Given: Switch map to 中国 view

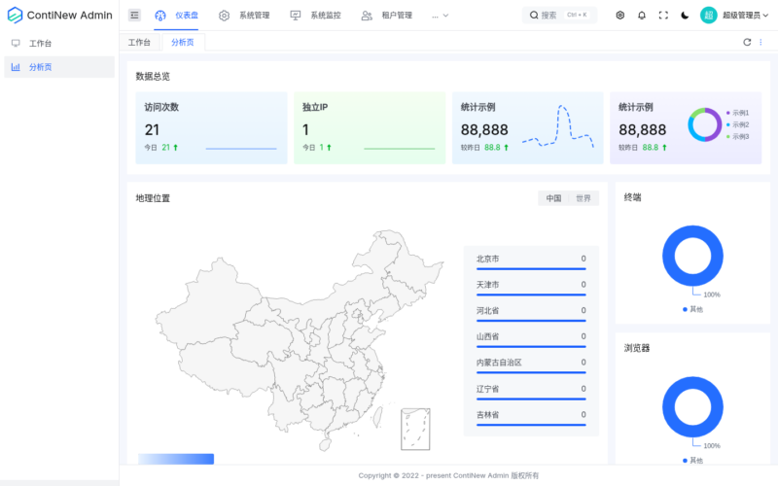Looking at the screenshot, I should click(x=553, y=198).
